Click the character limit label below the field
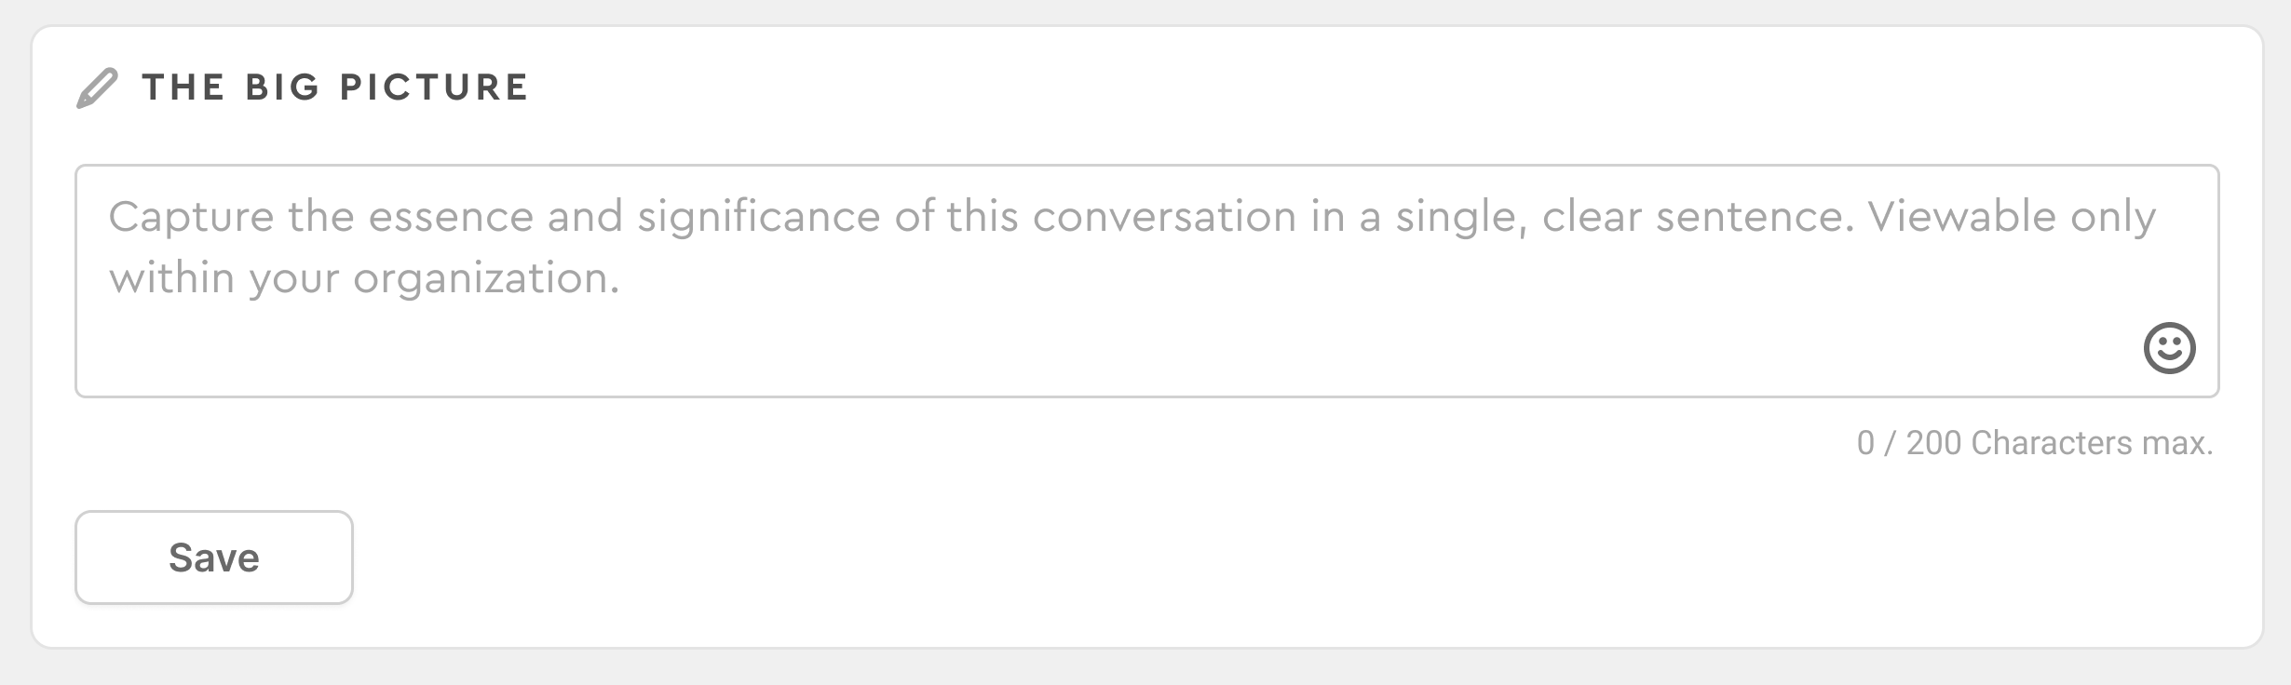This screenshot has width=2291, height=685. coord(2035,443)
